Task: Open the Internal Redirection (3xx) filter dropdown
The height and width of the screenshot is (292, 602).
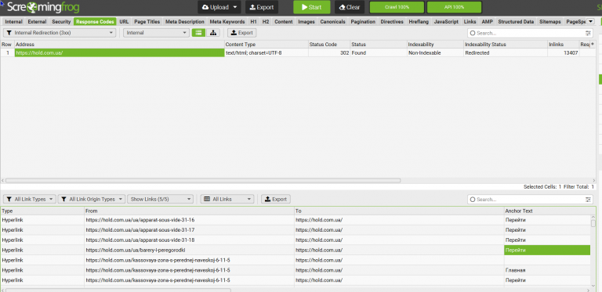Action: tap(60, 33)
